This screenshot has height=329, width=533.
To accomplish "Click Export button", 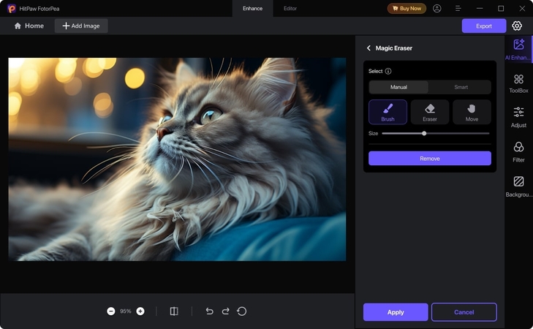I will point(484,26).
